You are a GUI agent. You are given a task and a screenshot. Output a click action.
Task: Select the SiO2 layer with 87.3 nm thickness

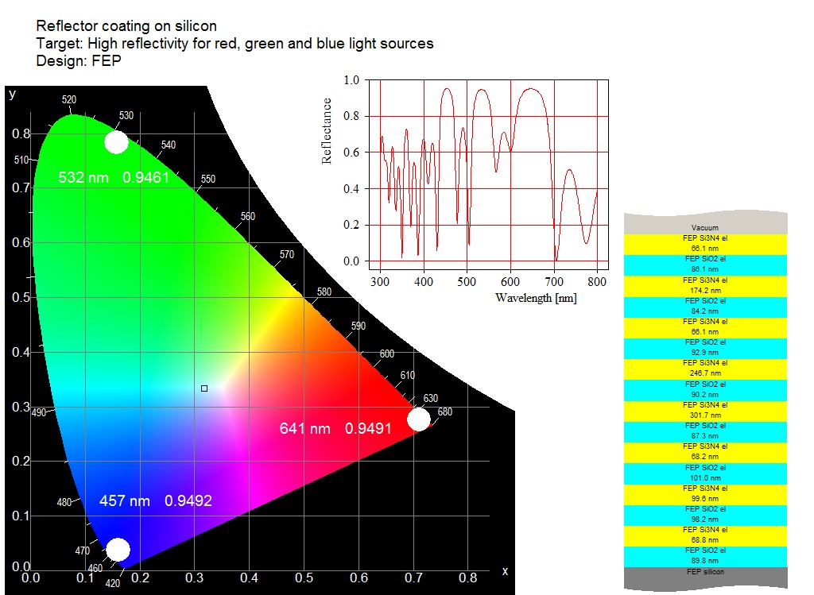(x=705, y=431)
